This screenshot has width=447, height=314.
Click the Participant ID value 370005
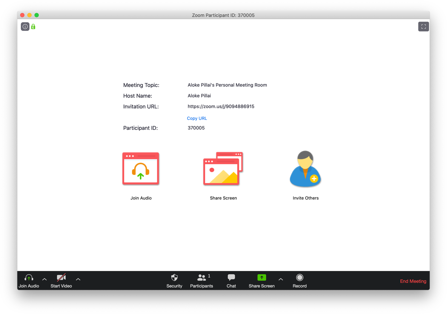(x=196, y=128)
